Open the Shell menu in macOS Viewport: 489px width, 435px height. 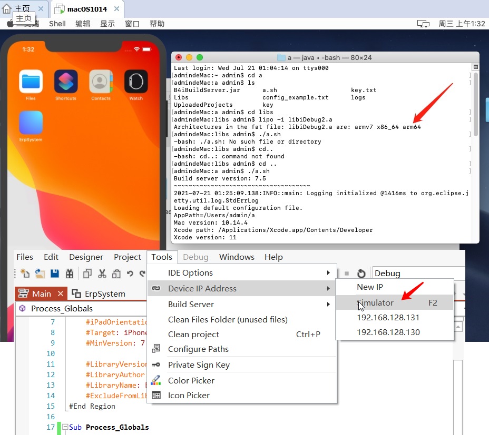[57, 24]
